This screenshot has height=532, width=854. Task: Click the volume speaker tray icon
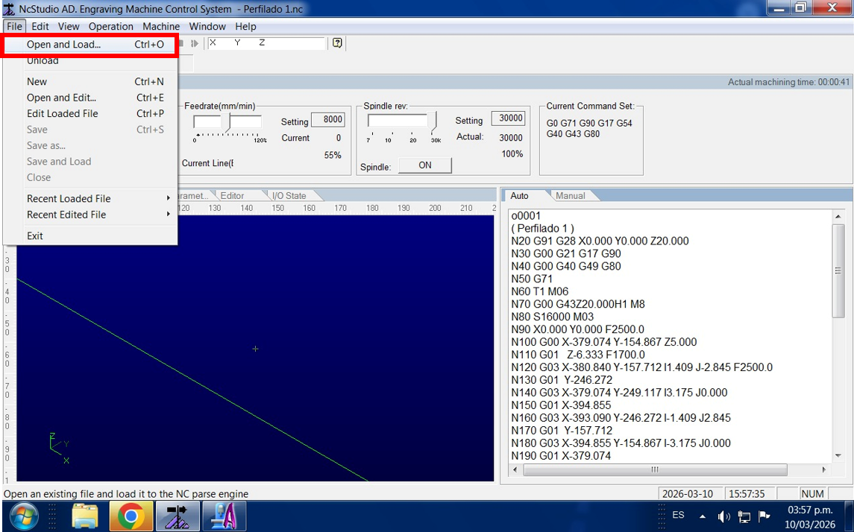point(723,516)
